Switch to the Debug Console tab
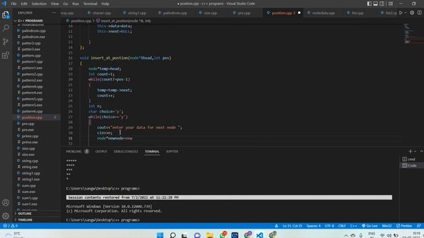 tap(126, 151)
